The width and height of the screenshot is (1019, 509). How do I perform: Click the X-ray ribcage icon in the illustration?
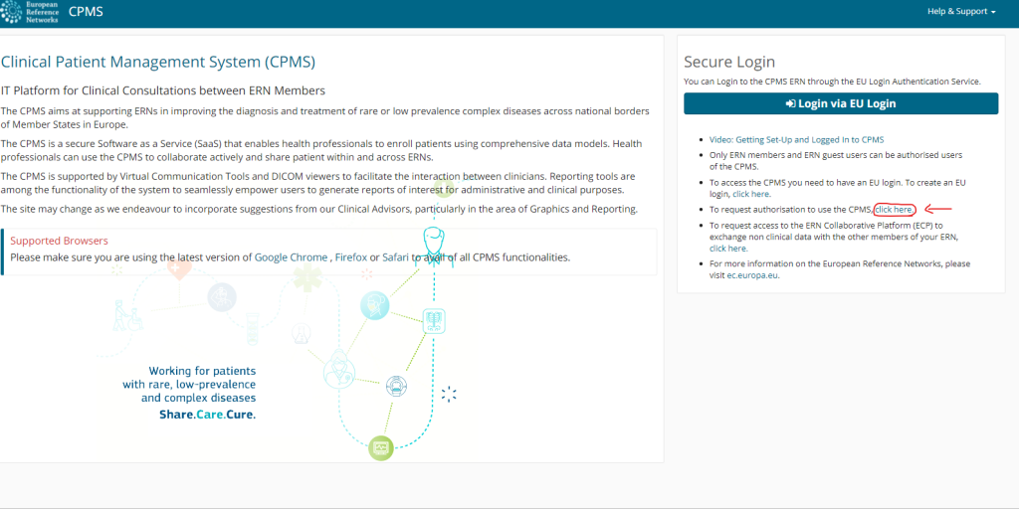[434, 321]
